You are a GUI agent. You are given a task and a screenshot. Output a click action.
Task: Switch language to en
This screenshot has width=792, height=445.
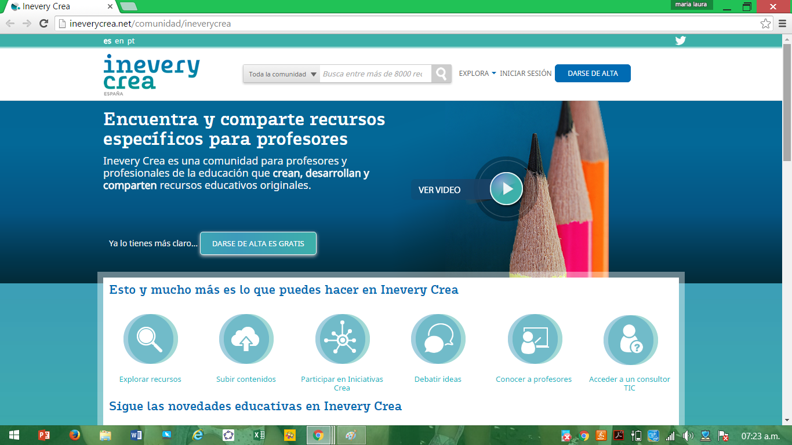(119, 41)
